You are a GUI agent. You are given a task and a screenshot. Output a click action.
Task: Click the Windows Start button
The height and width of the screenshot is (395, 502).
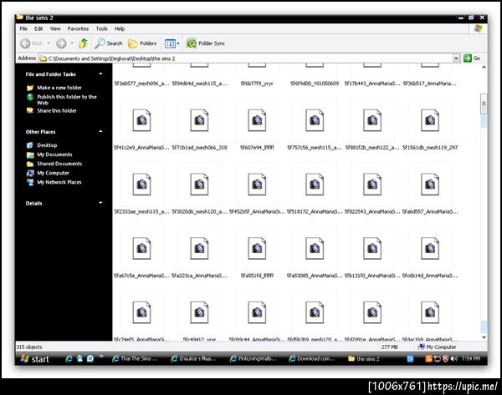(x=34, y=359)
